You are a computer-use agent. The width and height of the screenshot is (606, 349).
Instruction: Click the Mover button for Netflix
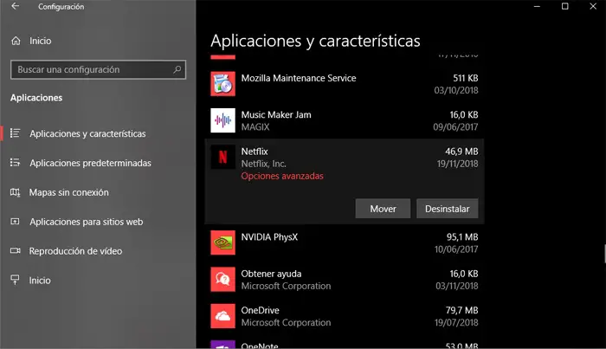pyautogui.click(x=383, y=209)
